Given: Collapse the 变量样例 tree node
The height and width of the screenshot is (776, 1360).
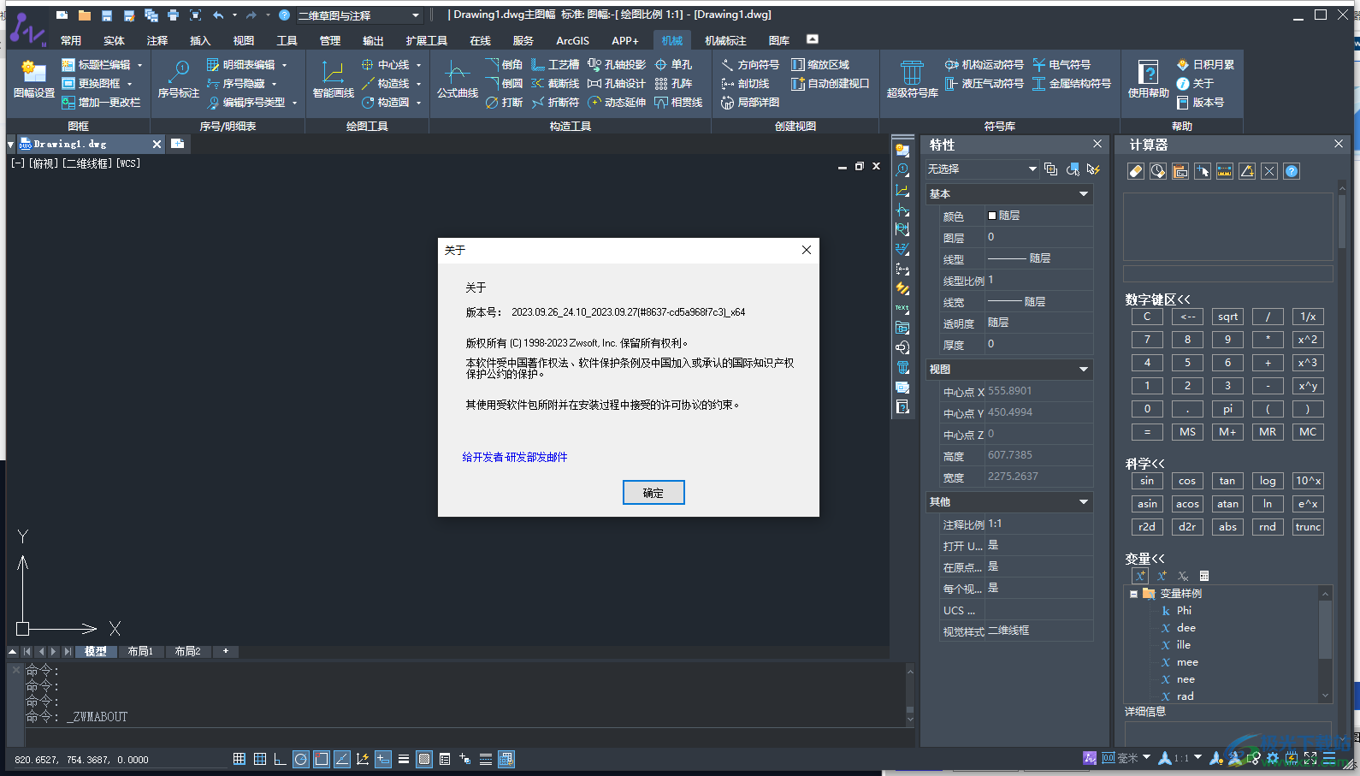Looking at the screenshot, I should 1133,594.
